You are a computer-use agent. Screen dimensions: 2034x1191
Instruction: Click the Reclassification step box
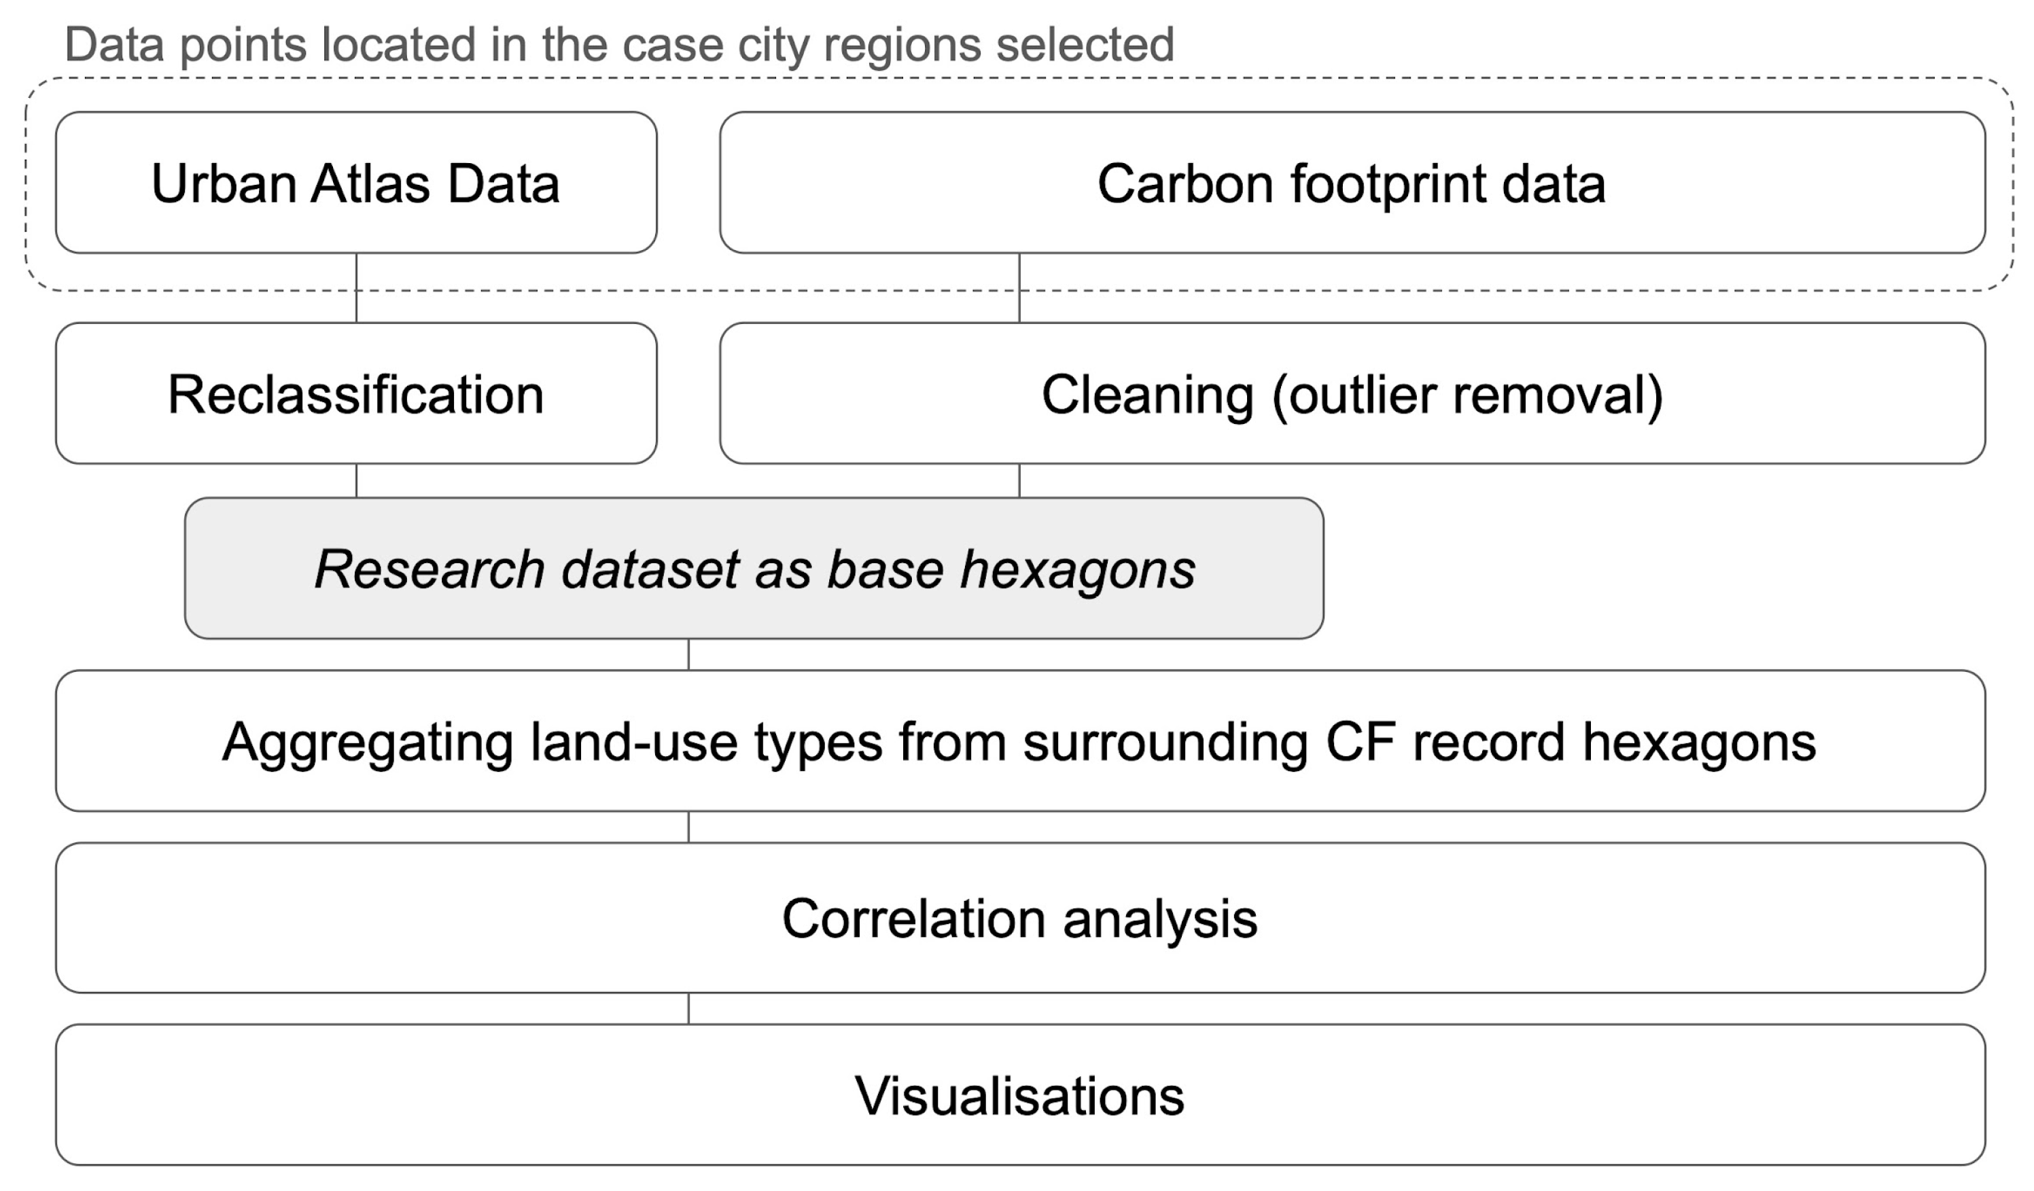tap(356, 394)
